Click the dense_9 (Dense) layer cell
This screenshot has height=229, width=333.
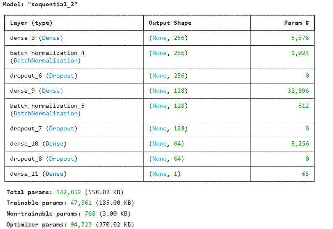tap(36, 91)
